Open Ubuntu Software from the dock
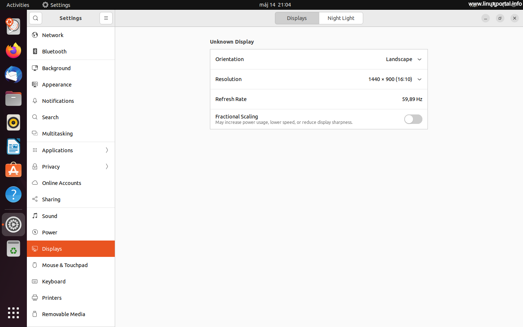This screenshot has width=523, height=327. 13,170
